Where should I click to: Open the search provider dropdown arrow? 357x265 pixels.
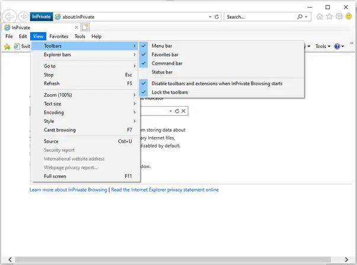[306, 17]
